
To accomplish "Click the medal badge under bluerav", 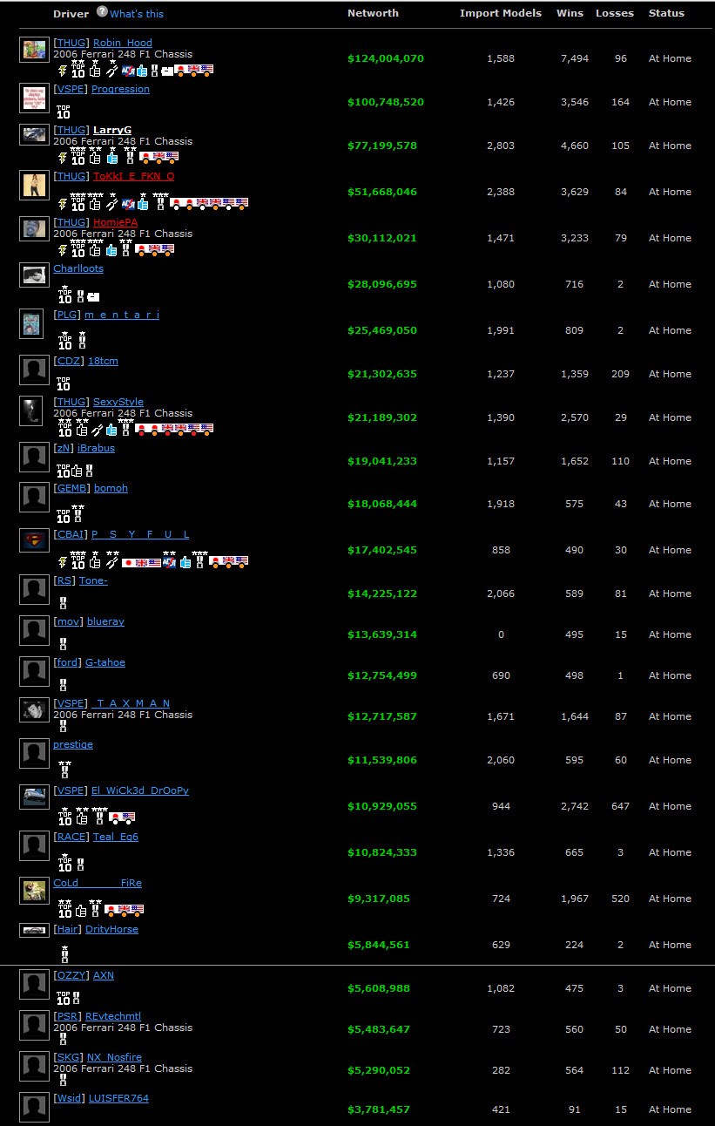I will tap(63, 645).
